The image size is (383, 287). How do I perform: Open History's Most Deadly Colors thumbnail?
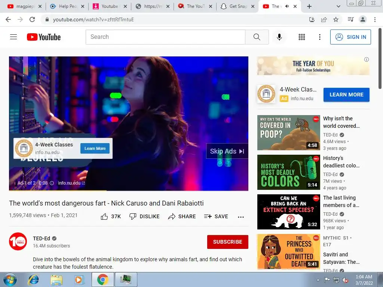point(288,172)
